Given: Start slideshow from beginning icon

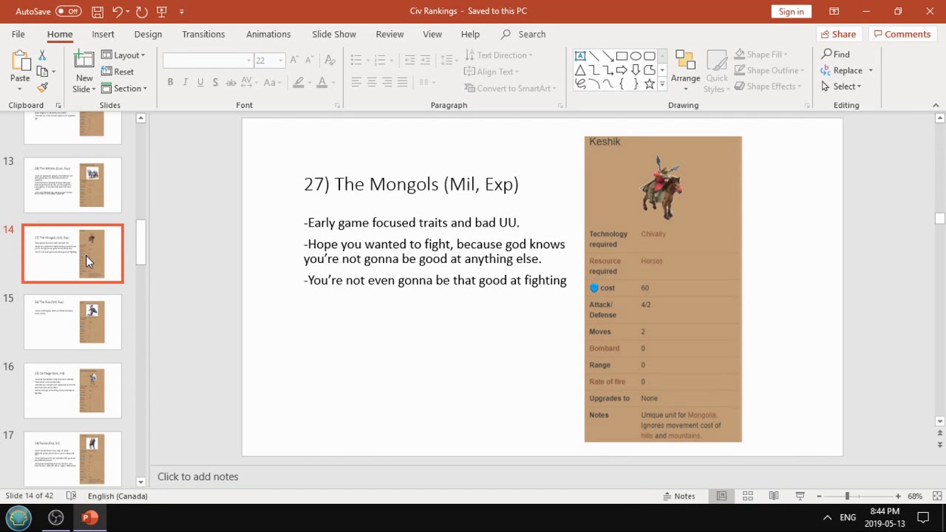Looking at the screenshot, I should click(162, 11).
